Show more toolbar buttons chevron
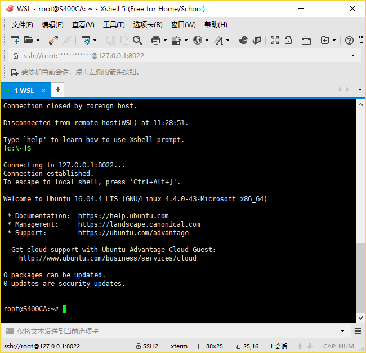The height and width of the screenshot is (353, 366). coord(361,39)
